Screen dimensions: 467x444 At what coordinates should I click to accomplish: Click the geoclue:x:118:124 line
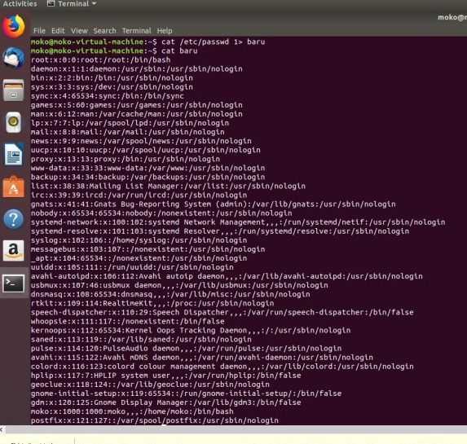150,385
